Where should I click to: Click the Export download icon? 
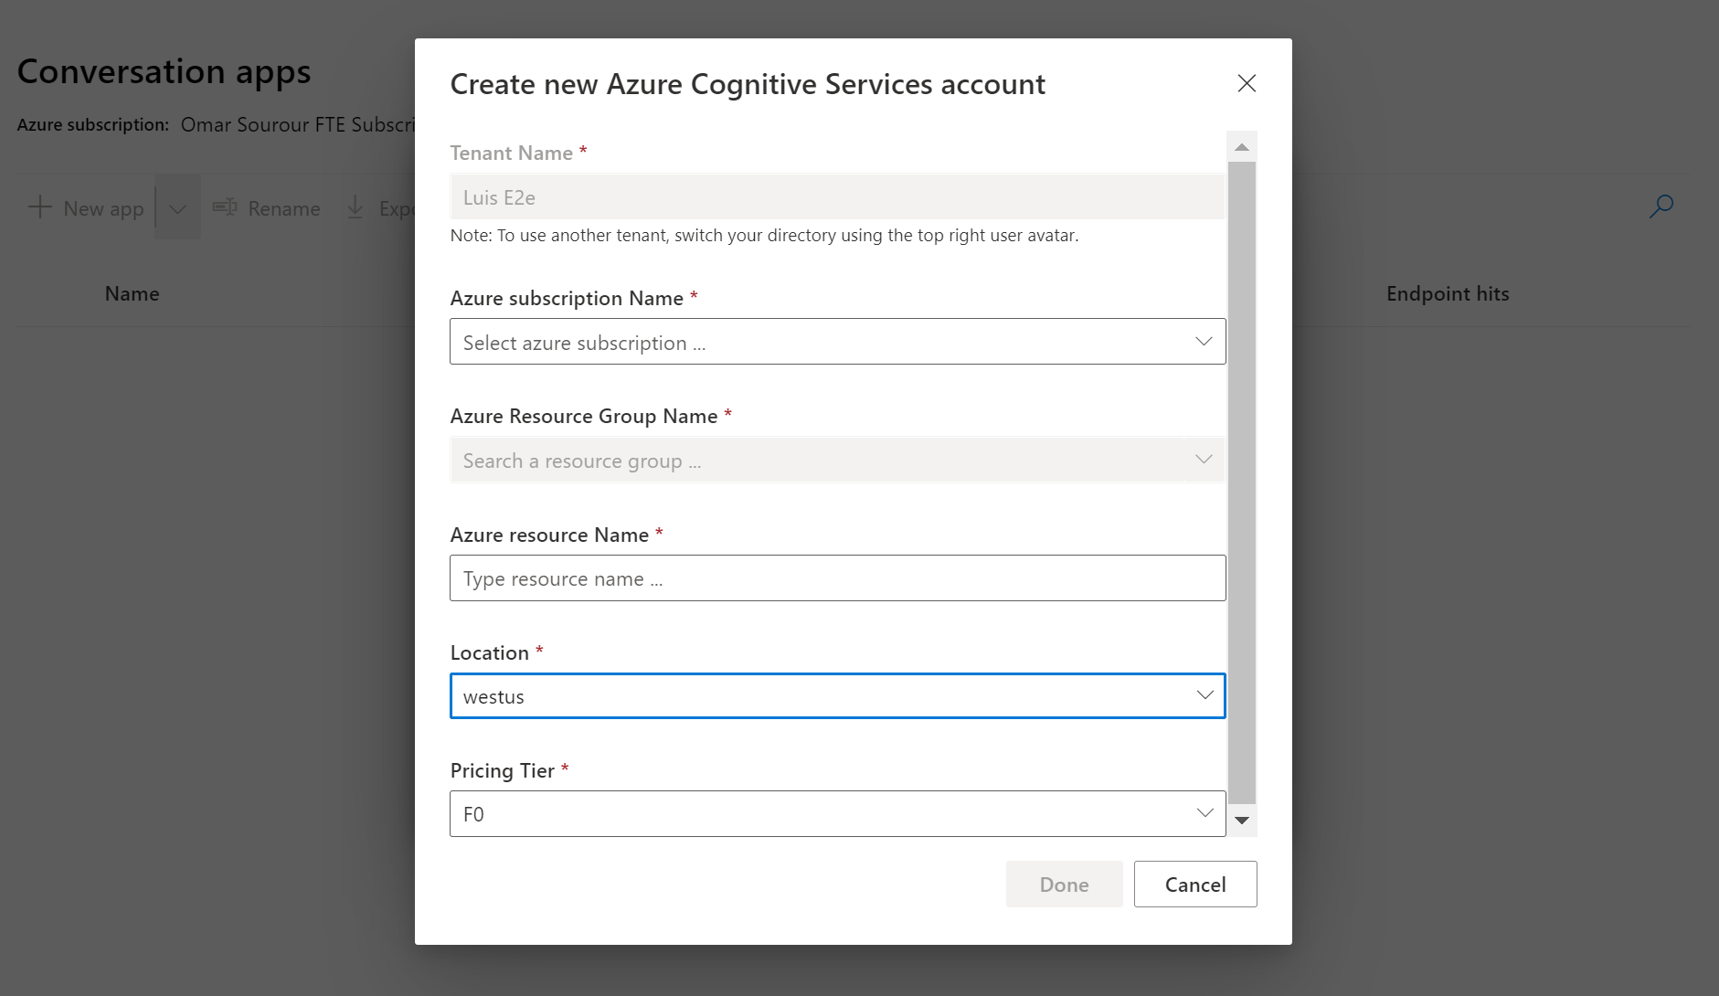(x=355, y=207)
